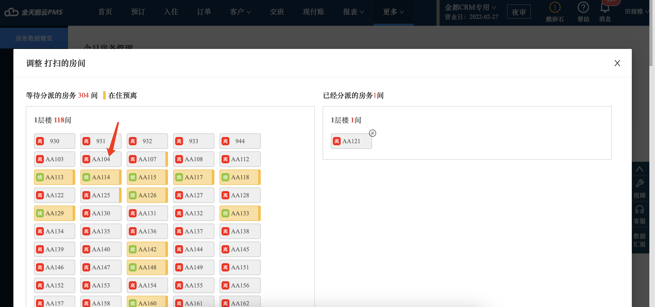Select room 933 for assignment
This screenshot has width=655, height=307.
click(194, 141)
